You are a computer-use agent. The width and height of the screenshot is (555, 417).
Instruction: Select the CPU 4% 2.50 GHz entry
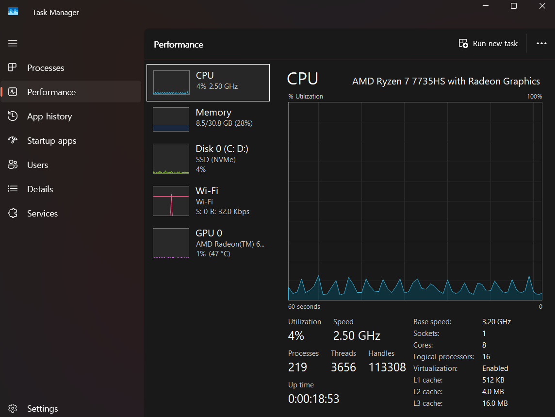point(208,83)
